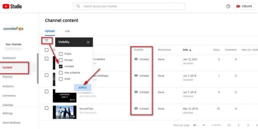Screen dimensions: 258x129
Task: Click the wonderFox channel logo
Action: (x=13, y=29)
